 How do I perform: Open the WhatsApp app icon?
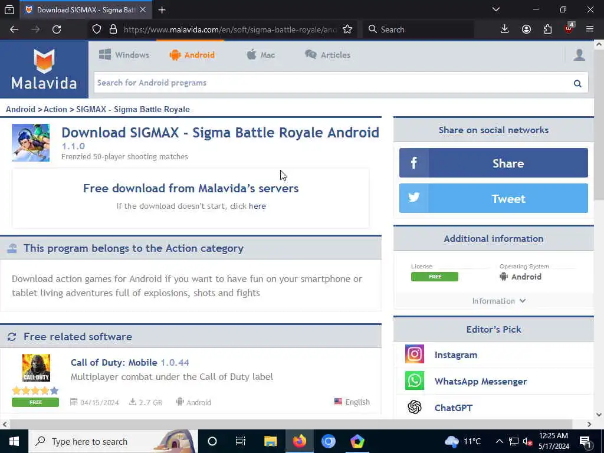[x=415, y=380]
